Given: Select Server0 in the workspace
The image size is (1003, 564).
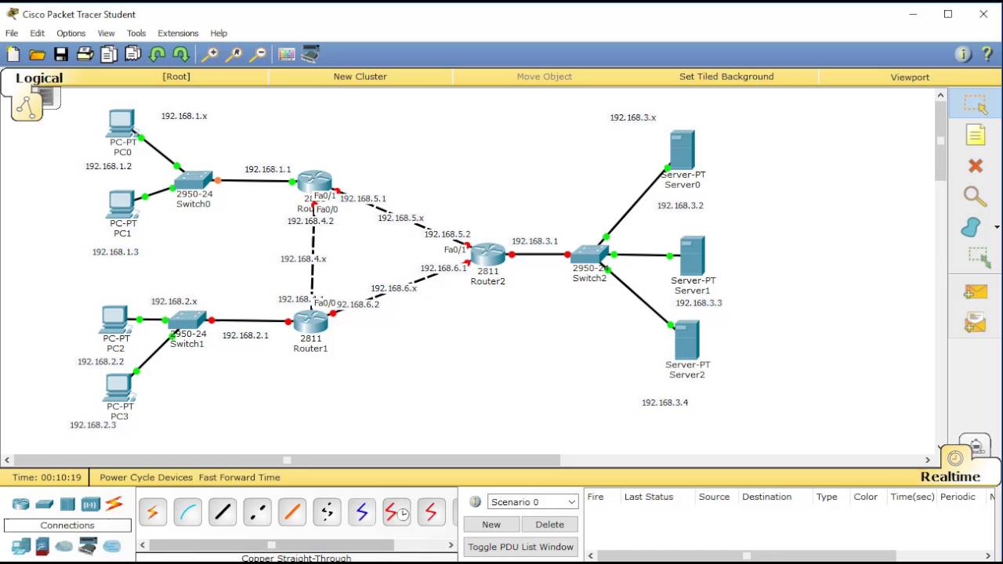Looking at the screenshot, I should (x=682, y=150).
